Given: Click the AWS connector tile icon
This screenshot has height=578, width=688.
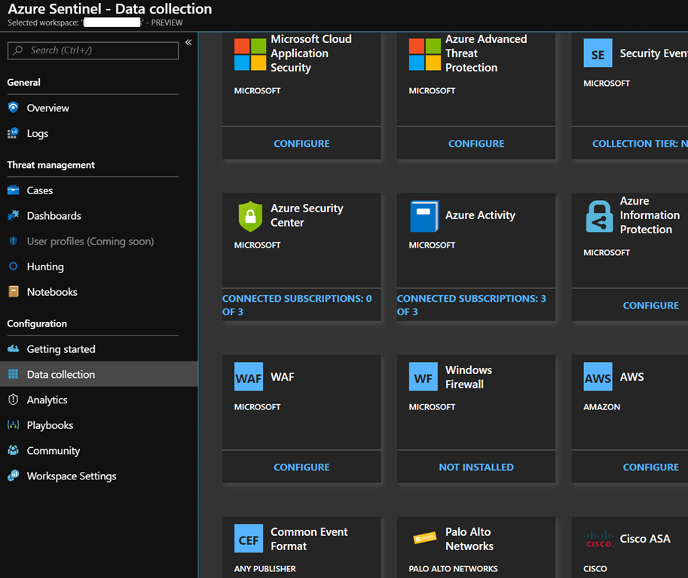Looking at the screenshot, I should pos(598,377).
